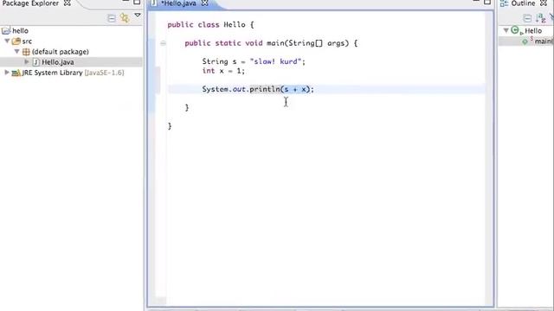Screen dimensions: 554x311
Task: Click the Hello.java file icon in tree
Action: pyautogui.click(x=35, y=62)
